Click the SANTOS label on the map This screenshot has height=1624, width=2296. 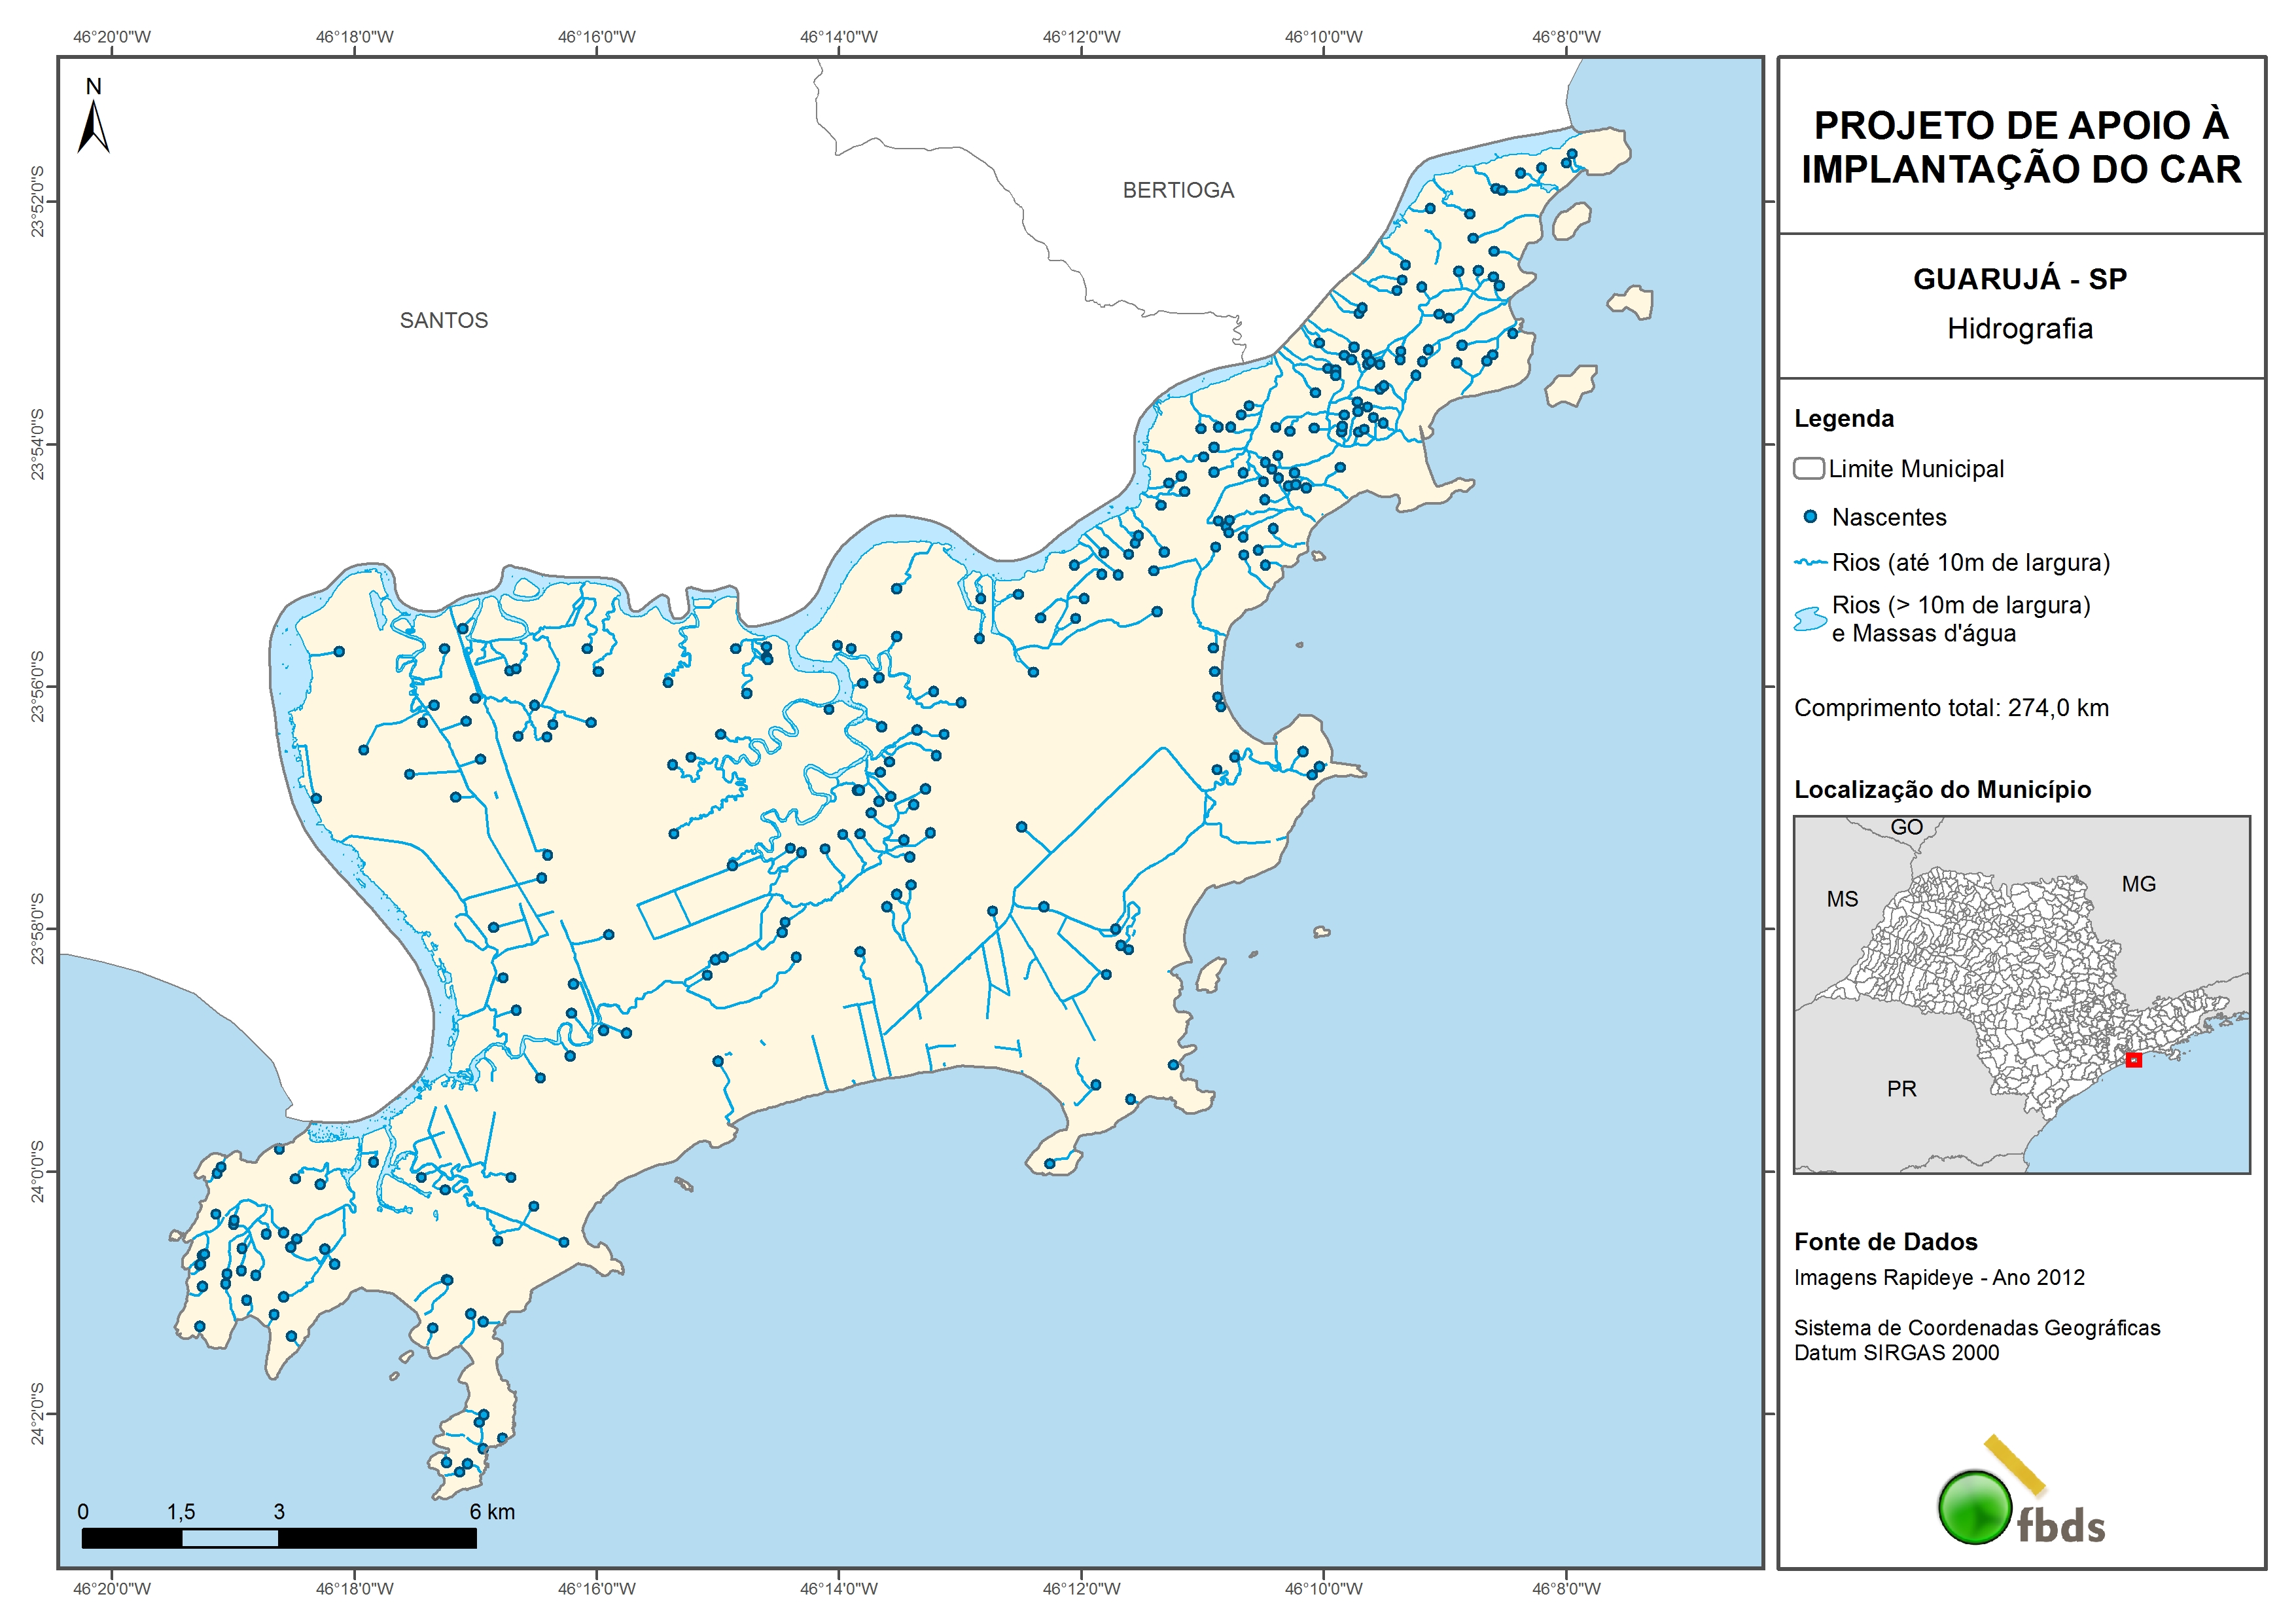click(x=444, y=320)
